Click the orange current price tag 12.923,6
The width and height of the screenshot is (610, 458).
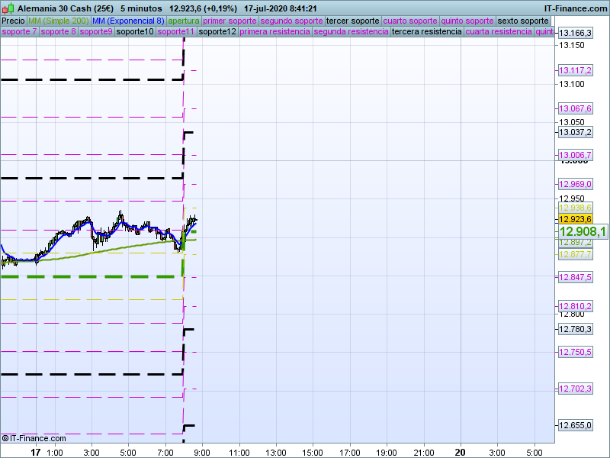576,219
